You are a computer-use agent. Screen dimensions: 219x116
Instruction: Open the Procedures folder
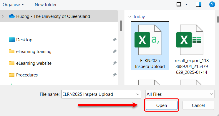(27, 75)
